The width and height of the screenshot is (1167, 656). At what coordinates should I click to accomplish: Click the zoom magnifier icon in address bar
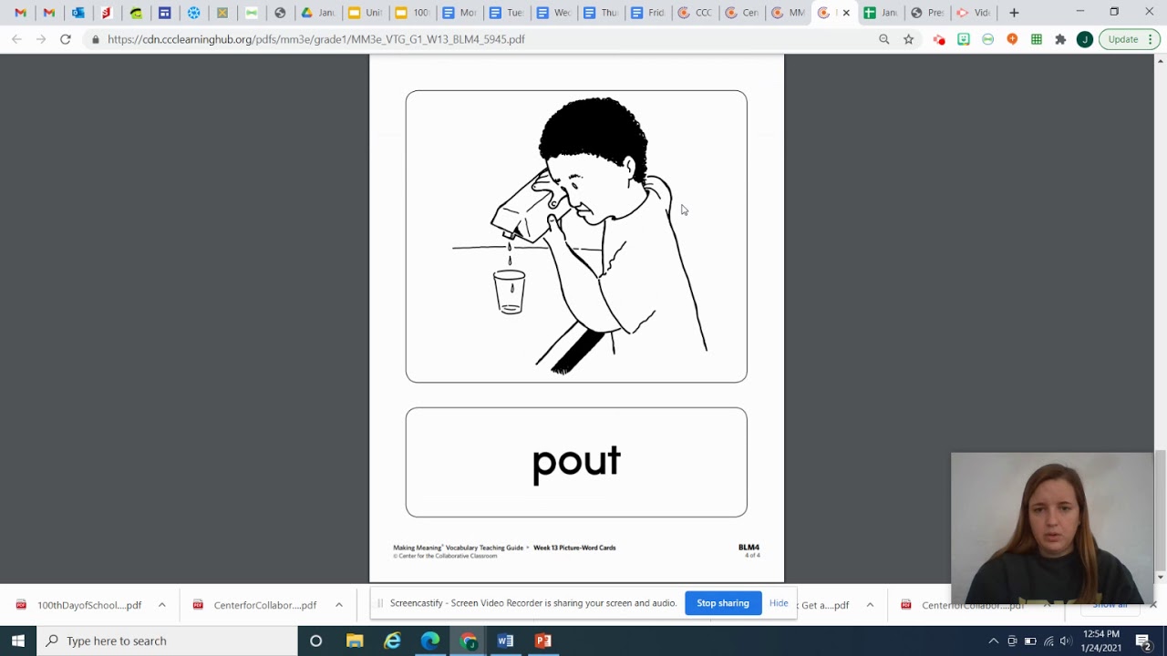[884, 39]
